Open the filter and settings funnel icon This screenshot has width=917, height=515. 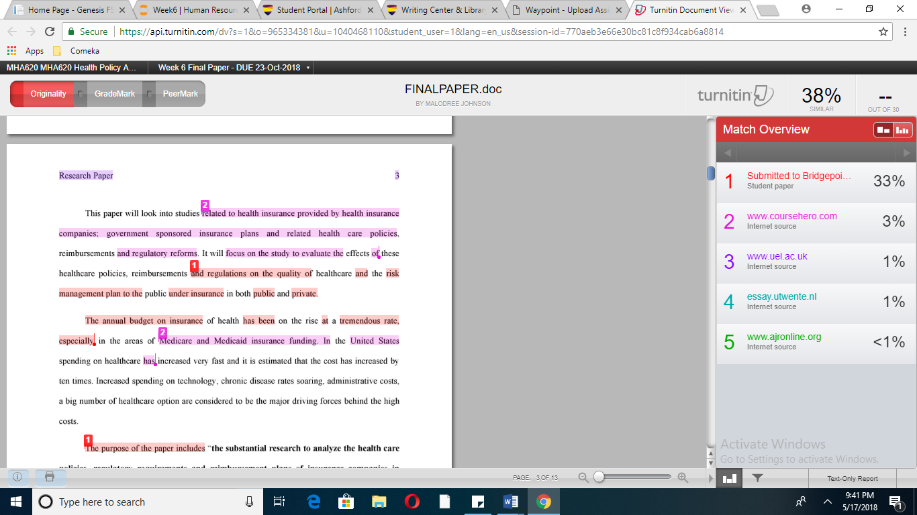[x=757, y=478]
